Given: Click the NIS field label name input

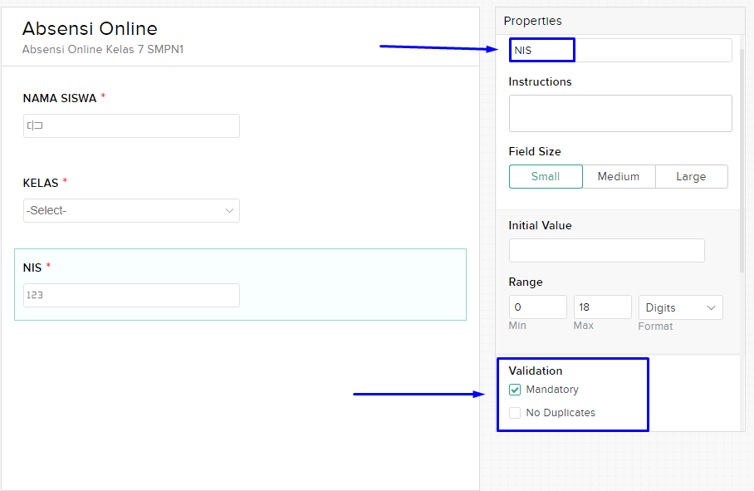Looking at the screenshot, I should point(620,50).
